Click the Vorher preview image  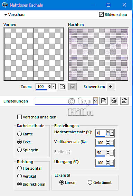pyautogui.click(x=34, y=54)
